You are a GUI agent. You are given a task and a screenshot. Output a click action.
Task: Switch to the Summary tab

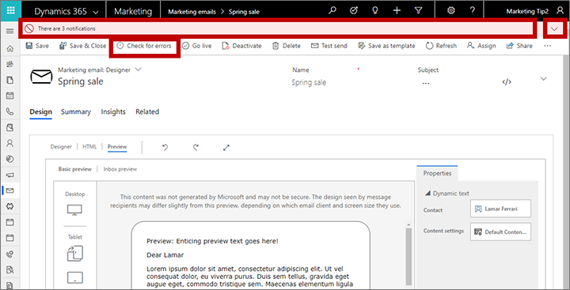click(76, 111)
